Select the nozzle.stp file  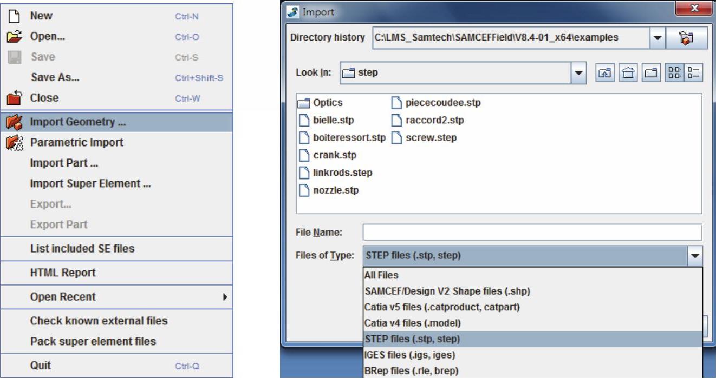[x=335, y=190]
